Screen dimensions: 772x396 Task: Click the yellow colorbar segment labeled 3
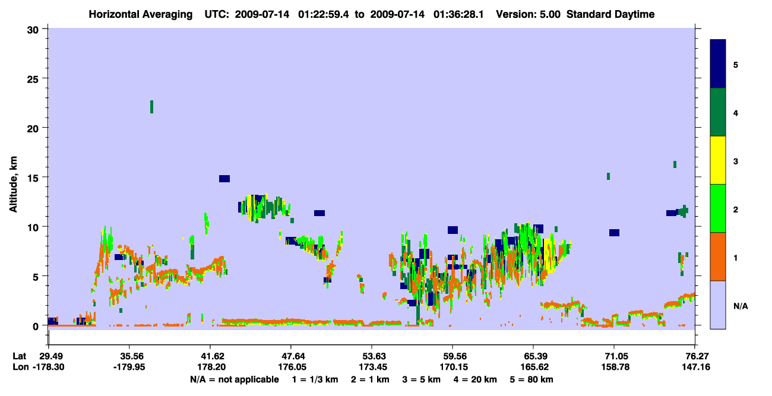718,160
